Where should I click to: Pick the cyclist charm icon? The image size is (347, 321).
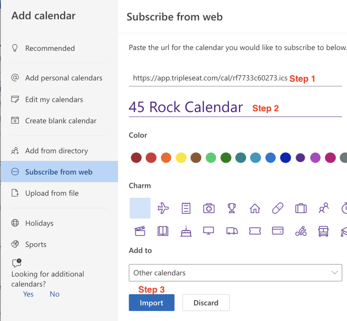click(301, 231)
